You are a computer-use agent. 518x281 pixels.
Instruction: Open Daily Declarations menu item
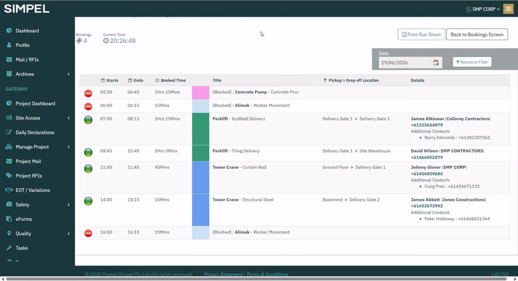point(35,132)
